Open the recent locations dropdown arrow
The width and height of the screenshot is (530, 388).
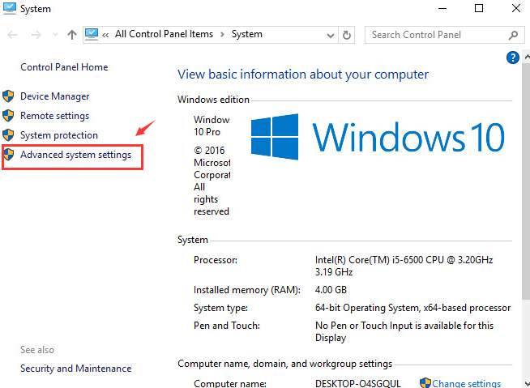pyautogui.click(x=55, y=35)
